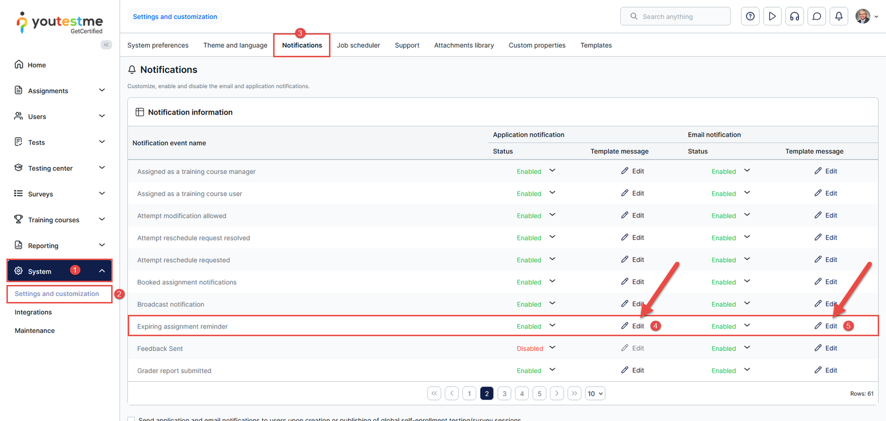Screen dimensions: 886x421
Task: Click the notification bell icon in header
Action: pyautogui.click(x=838, y=17)
